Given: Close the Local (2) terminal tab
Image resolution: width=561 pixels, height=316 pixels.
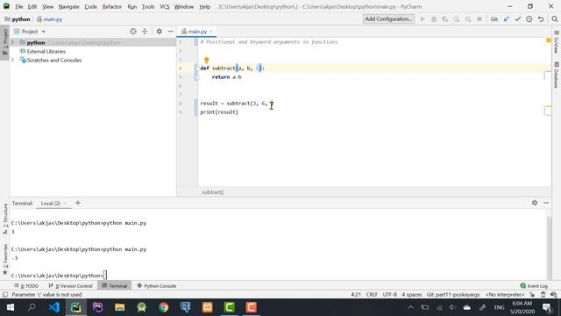Looking at the screenshot, I should tap(65, 203).
